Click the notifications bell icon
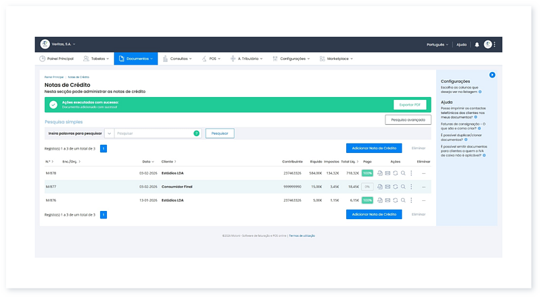Screen dimensions: 541x298 [477, 44]
